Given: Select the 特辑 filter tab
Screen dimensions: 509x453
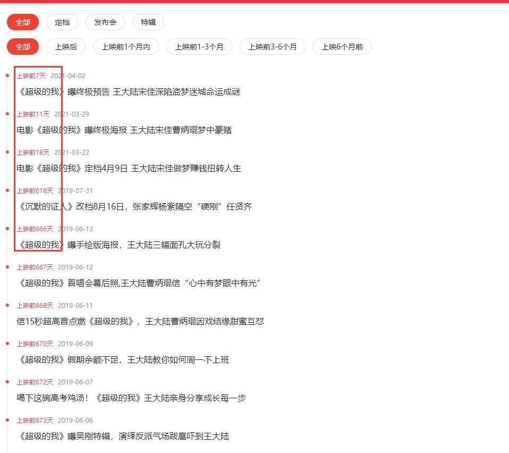Looking at the screenshot, I should pos(147,22).
